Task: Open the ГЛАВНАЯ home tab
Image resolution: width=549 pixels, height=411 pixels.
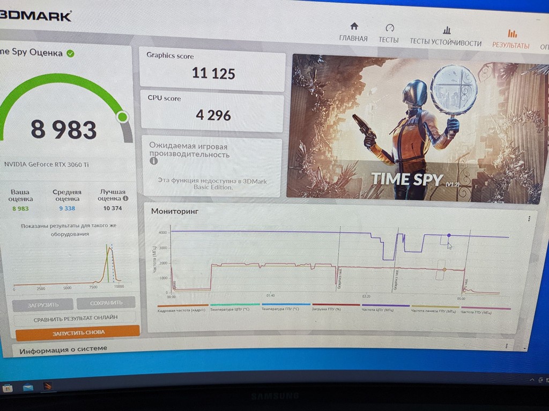Action: 353,33
